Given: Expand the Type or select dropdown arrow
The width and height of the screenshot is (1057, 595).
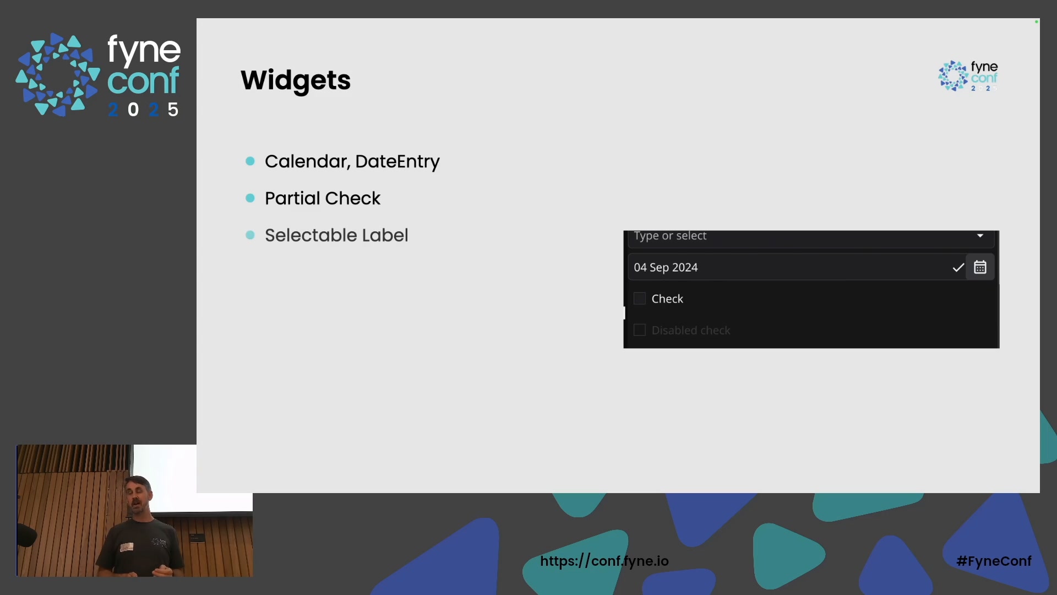Looking at the screenshot, I should 980,236.
